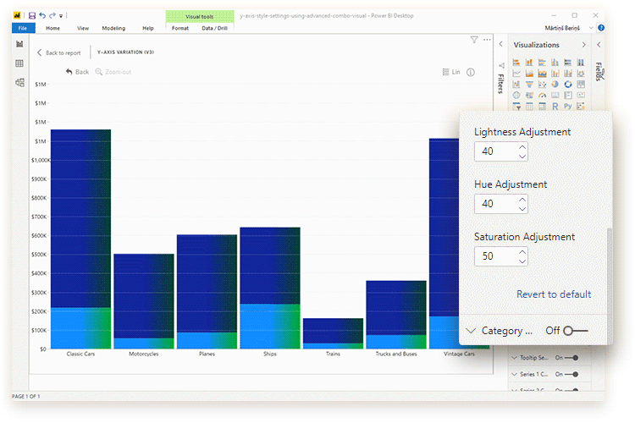
Task: Click the filter funnel icon above chart
Action: tap(474, 40)
